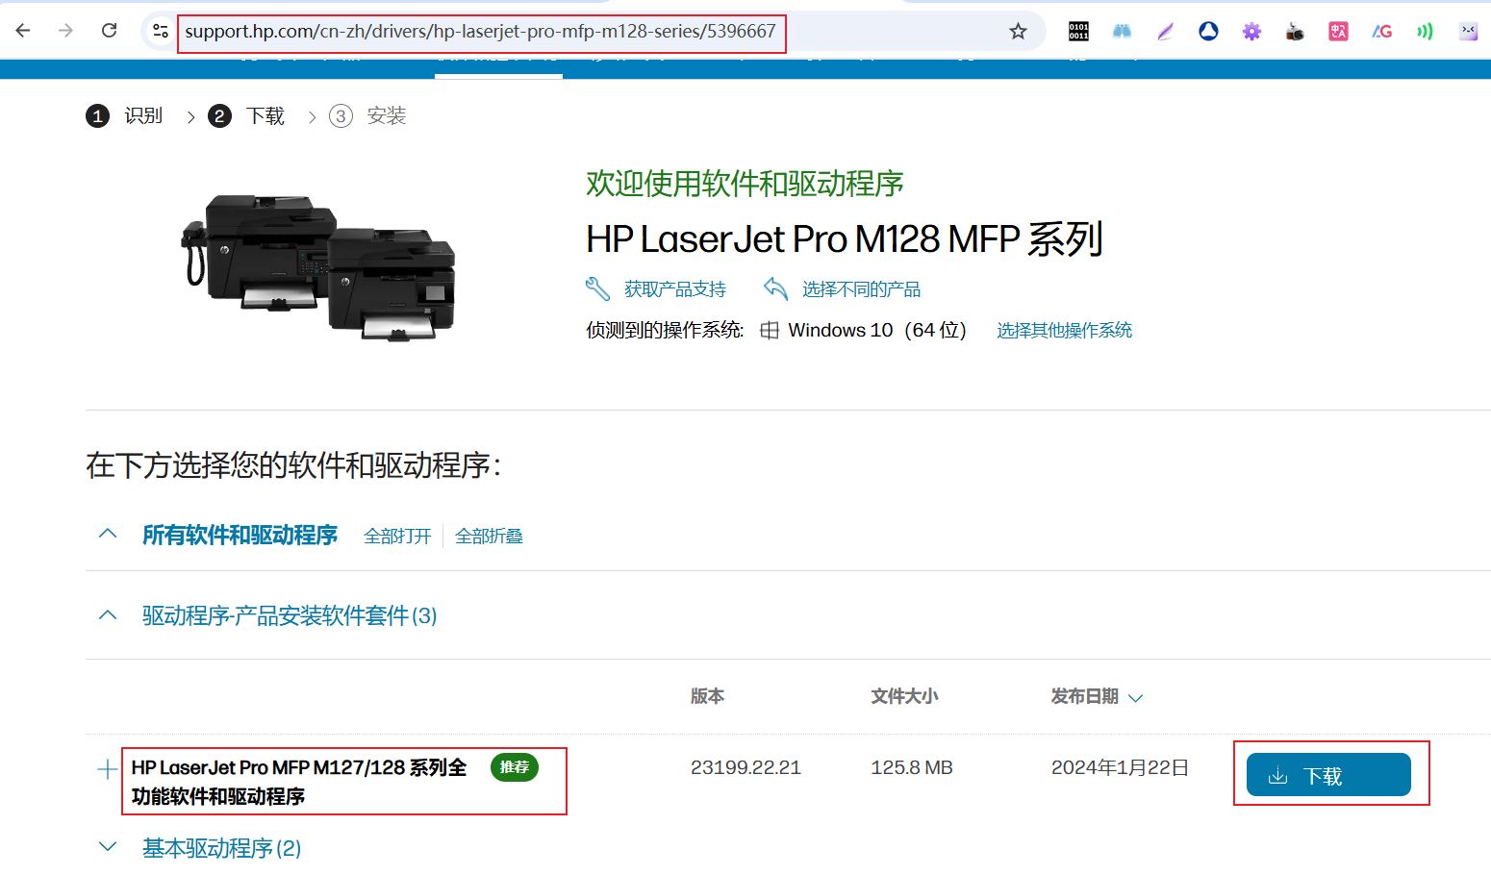
Task: Collapse 驱动程序-产品安装软件套件 (3) category
Action: (x=108, y=615)
